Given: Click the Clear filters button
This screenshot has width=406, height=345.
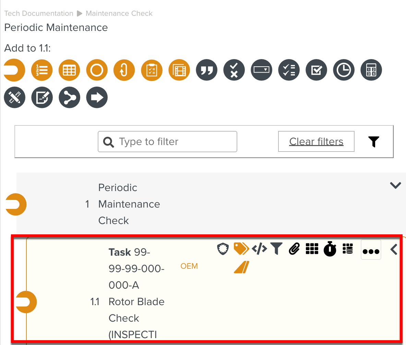Looking at the screenshot, I should pos(316,142).
